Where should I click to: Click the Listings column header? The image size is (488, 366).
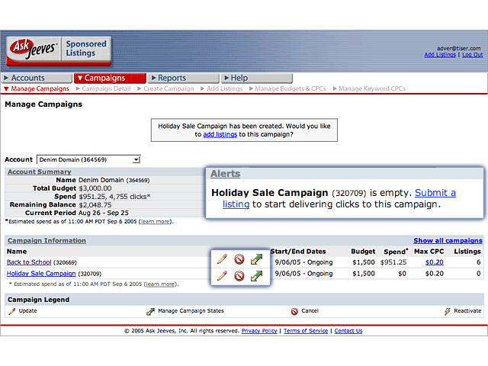click(x=467, y=252)
